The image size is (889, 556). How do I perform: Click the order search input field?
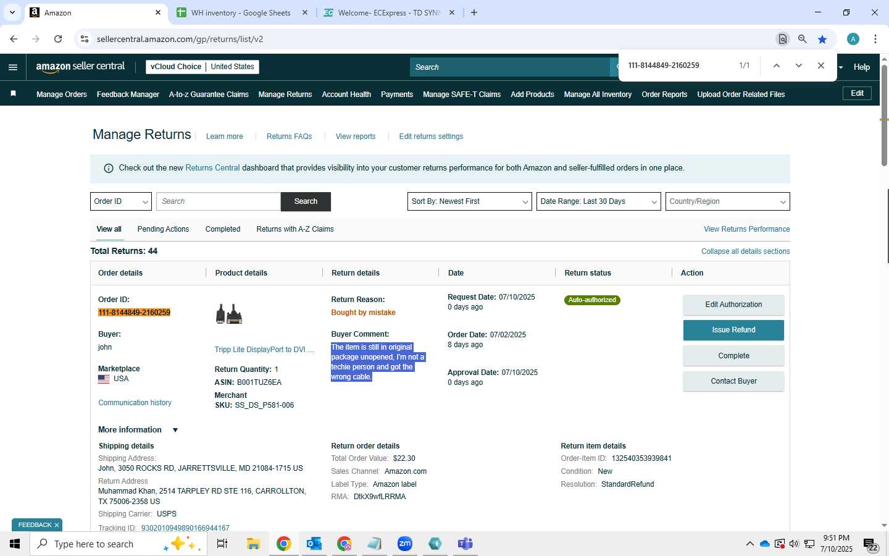point(219,201)
